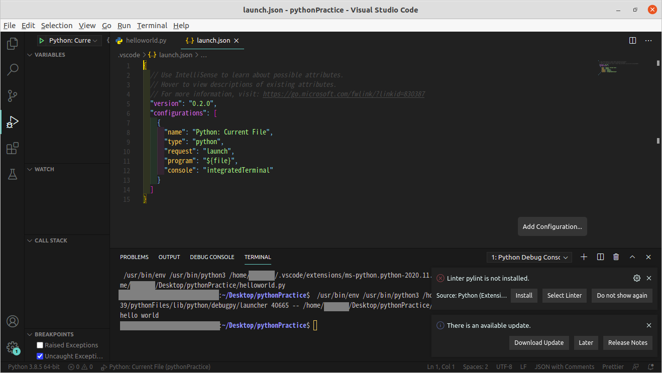662x373 pixels.
Task: Click Spaces: 2 indentation status item
Action: coord(476,367)
